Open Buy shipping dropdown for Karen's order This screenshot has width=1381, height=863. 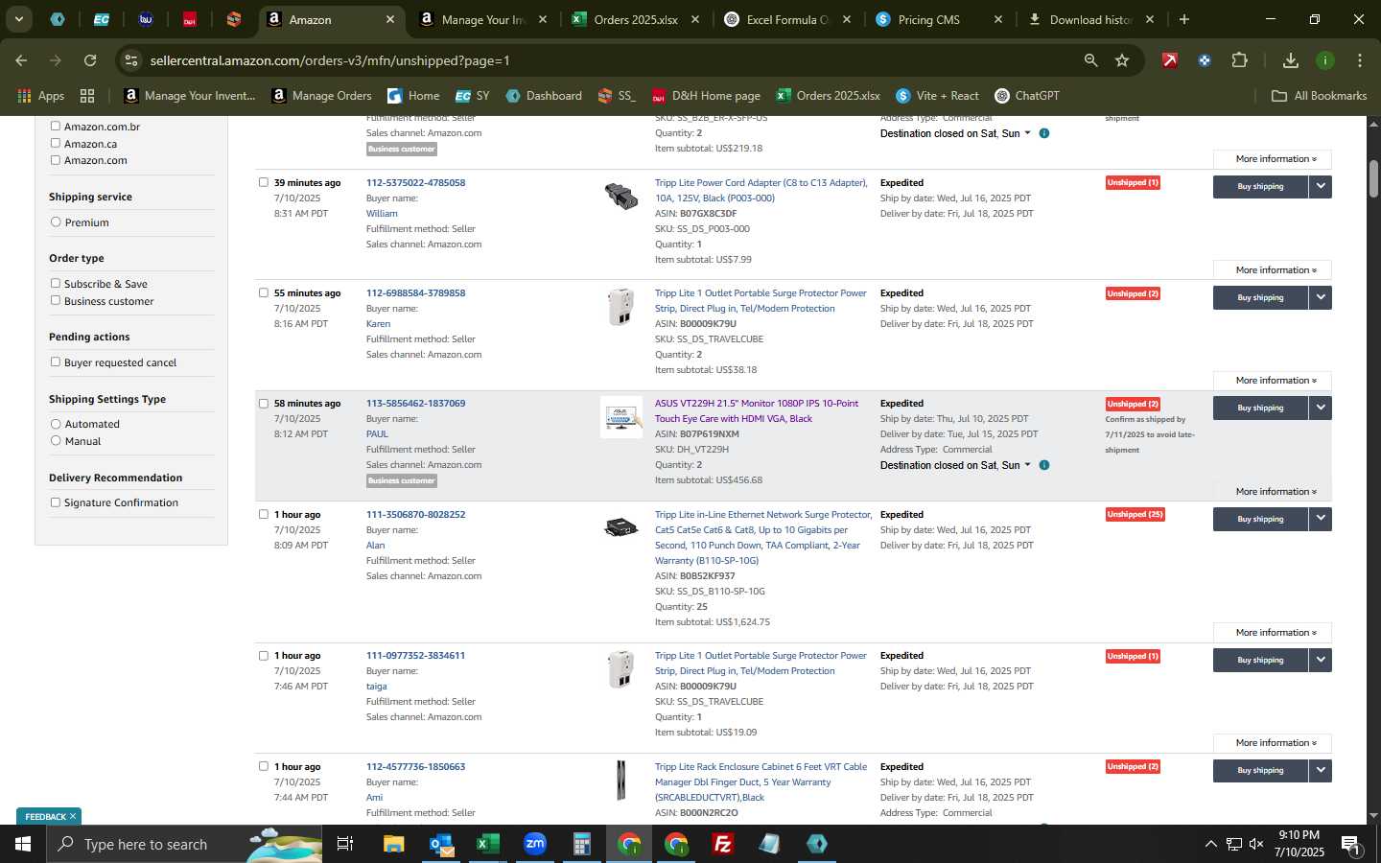[1321, 297]
